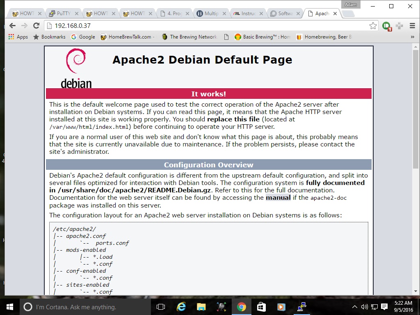
Task: Open the Google bookmark
Action: [x=83, y=37]
